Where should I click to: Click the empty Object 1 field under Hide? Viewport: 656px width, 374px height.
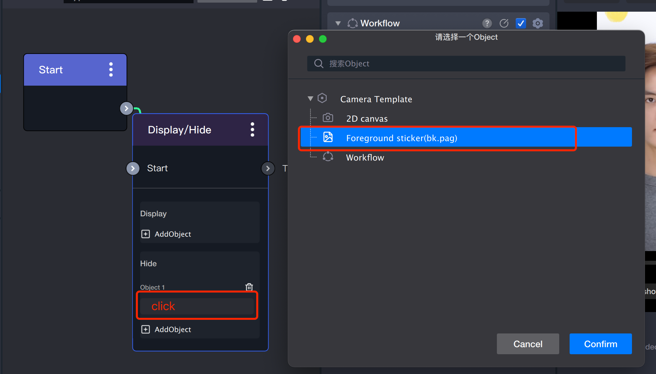click(197, 306)
